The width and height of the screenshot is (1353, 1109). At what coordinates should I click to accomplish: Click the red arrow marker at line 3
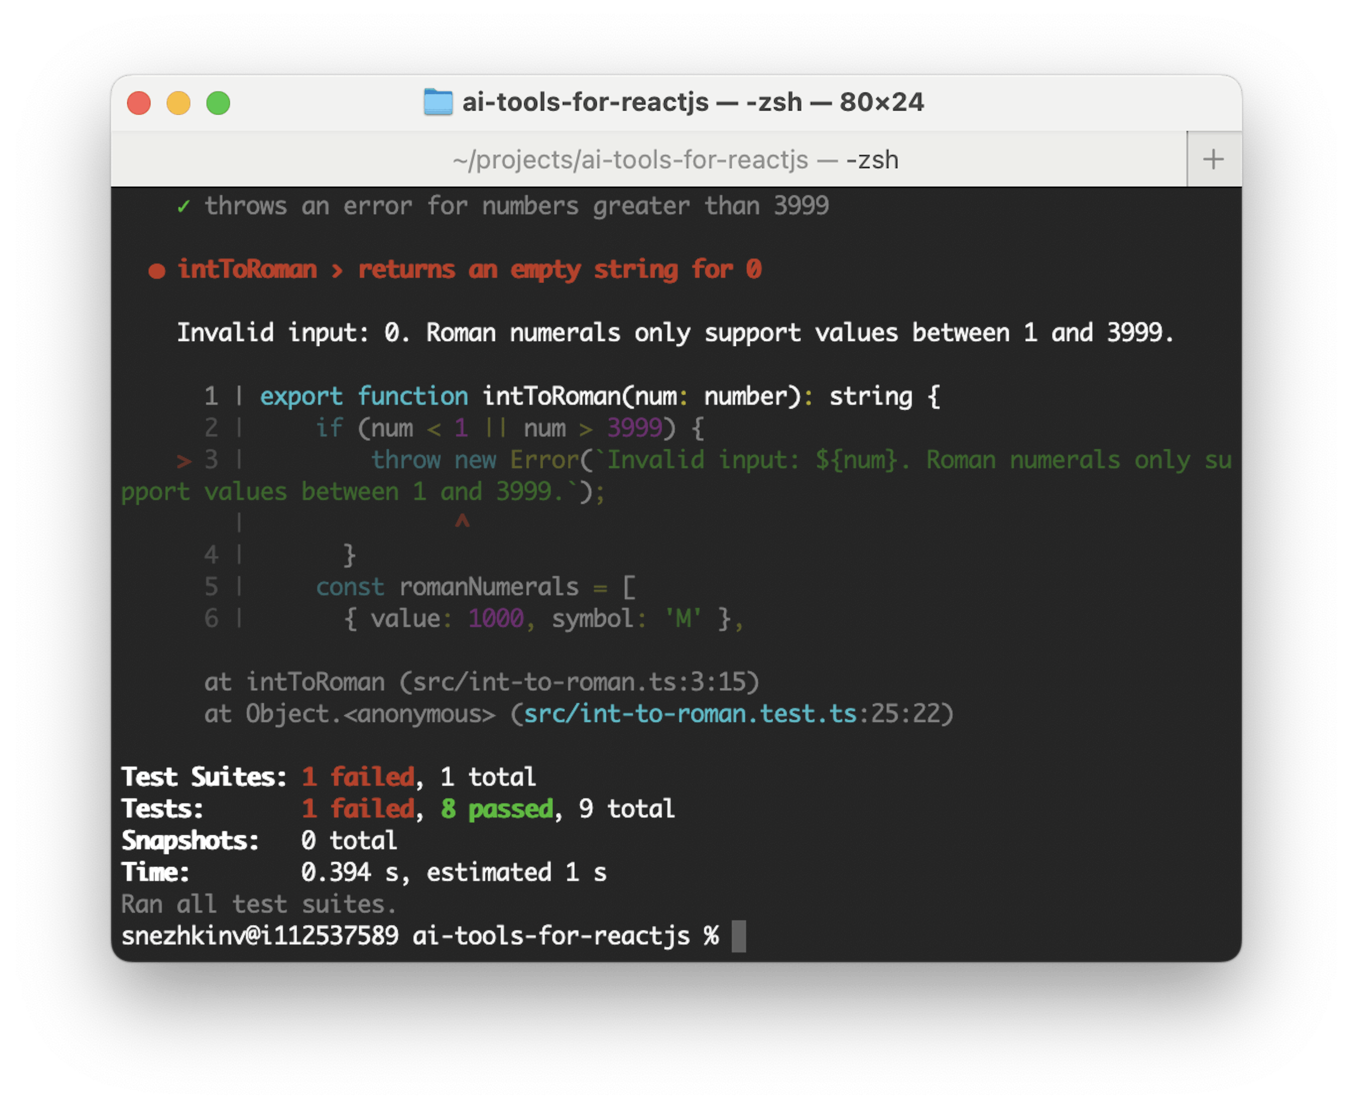184,461
